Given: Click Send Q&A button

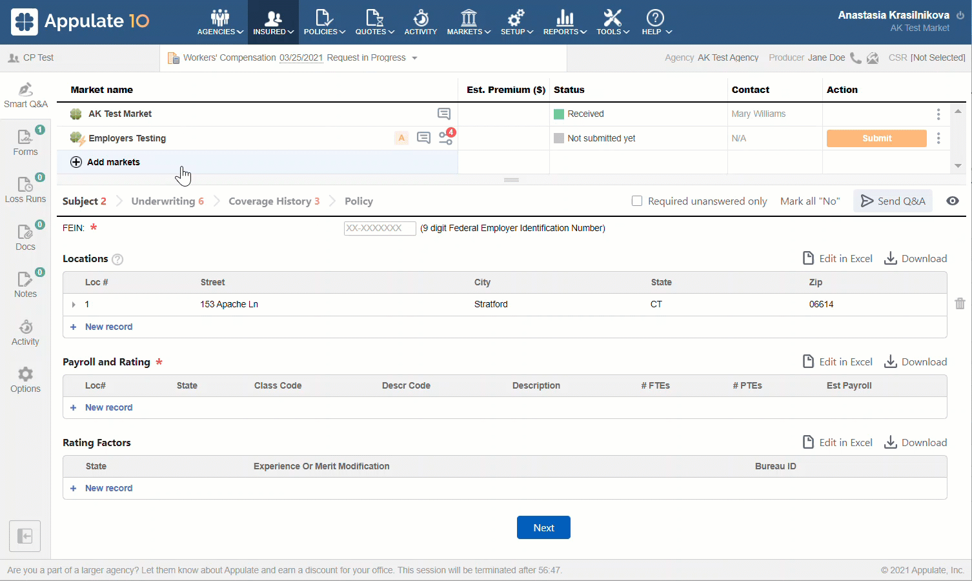Looking at the screenshot, I should coord(893,201).
